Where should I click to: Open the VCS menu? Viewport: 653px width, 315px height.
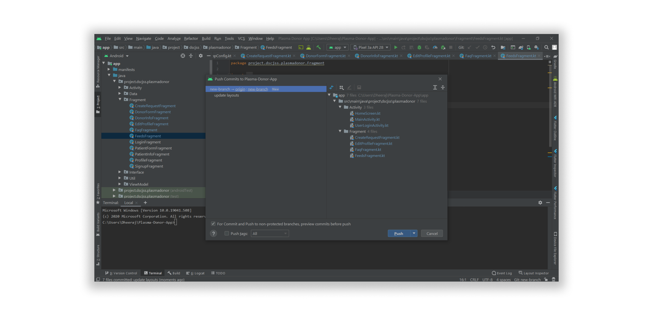coord(241,38)
